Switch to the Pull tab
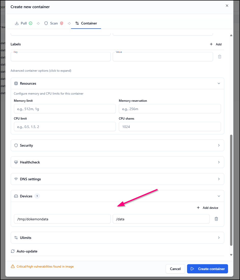Viewport: 240px width, 280px height. (x=23, y=23)
